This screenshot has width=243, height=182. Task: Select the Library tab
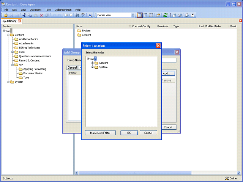[x=12, y=21]
